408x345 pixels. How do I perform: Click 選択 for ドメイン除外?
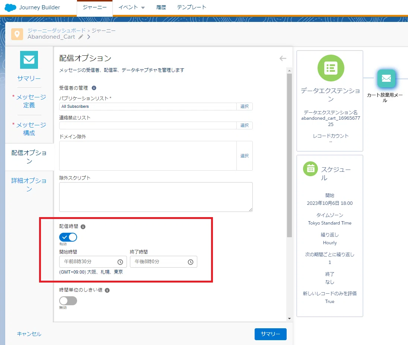click(x=244, y=156)
